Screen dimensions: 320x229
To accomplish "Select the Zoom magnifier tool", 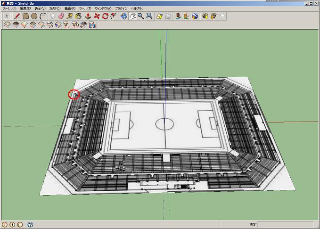I will point(140,16).
